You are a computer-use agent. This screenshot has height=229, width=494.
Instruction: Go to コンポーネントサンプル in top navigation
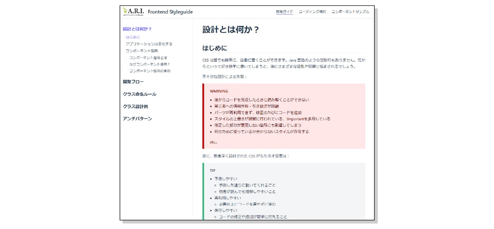point(350,12)
